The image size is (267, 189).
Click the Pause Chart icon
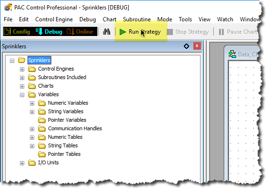coord(221,32)
